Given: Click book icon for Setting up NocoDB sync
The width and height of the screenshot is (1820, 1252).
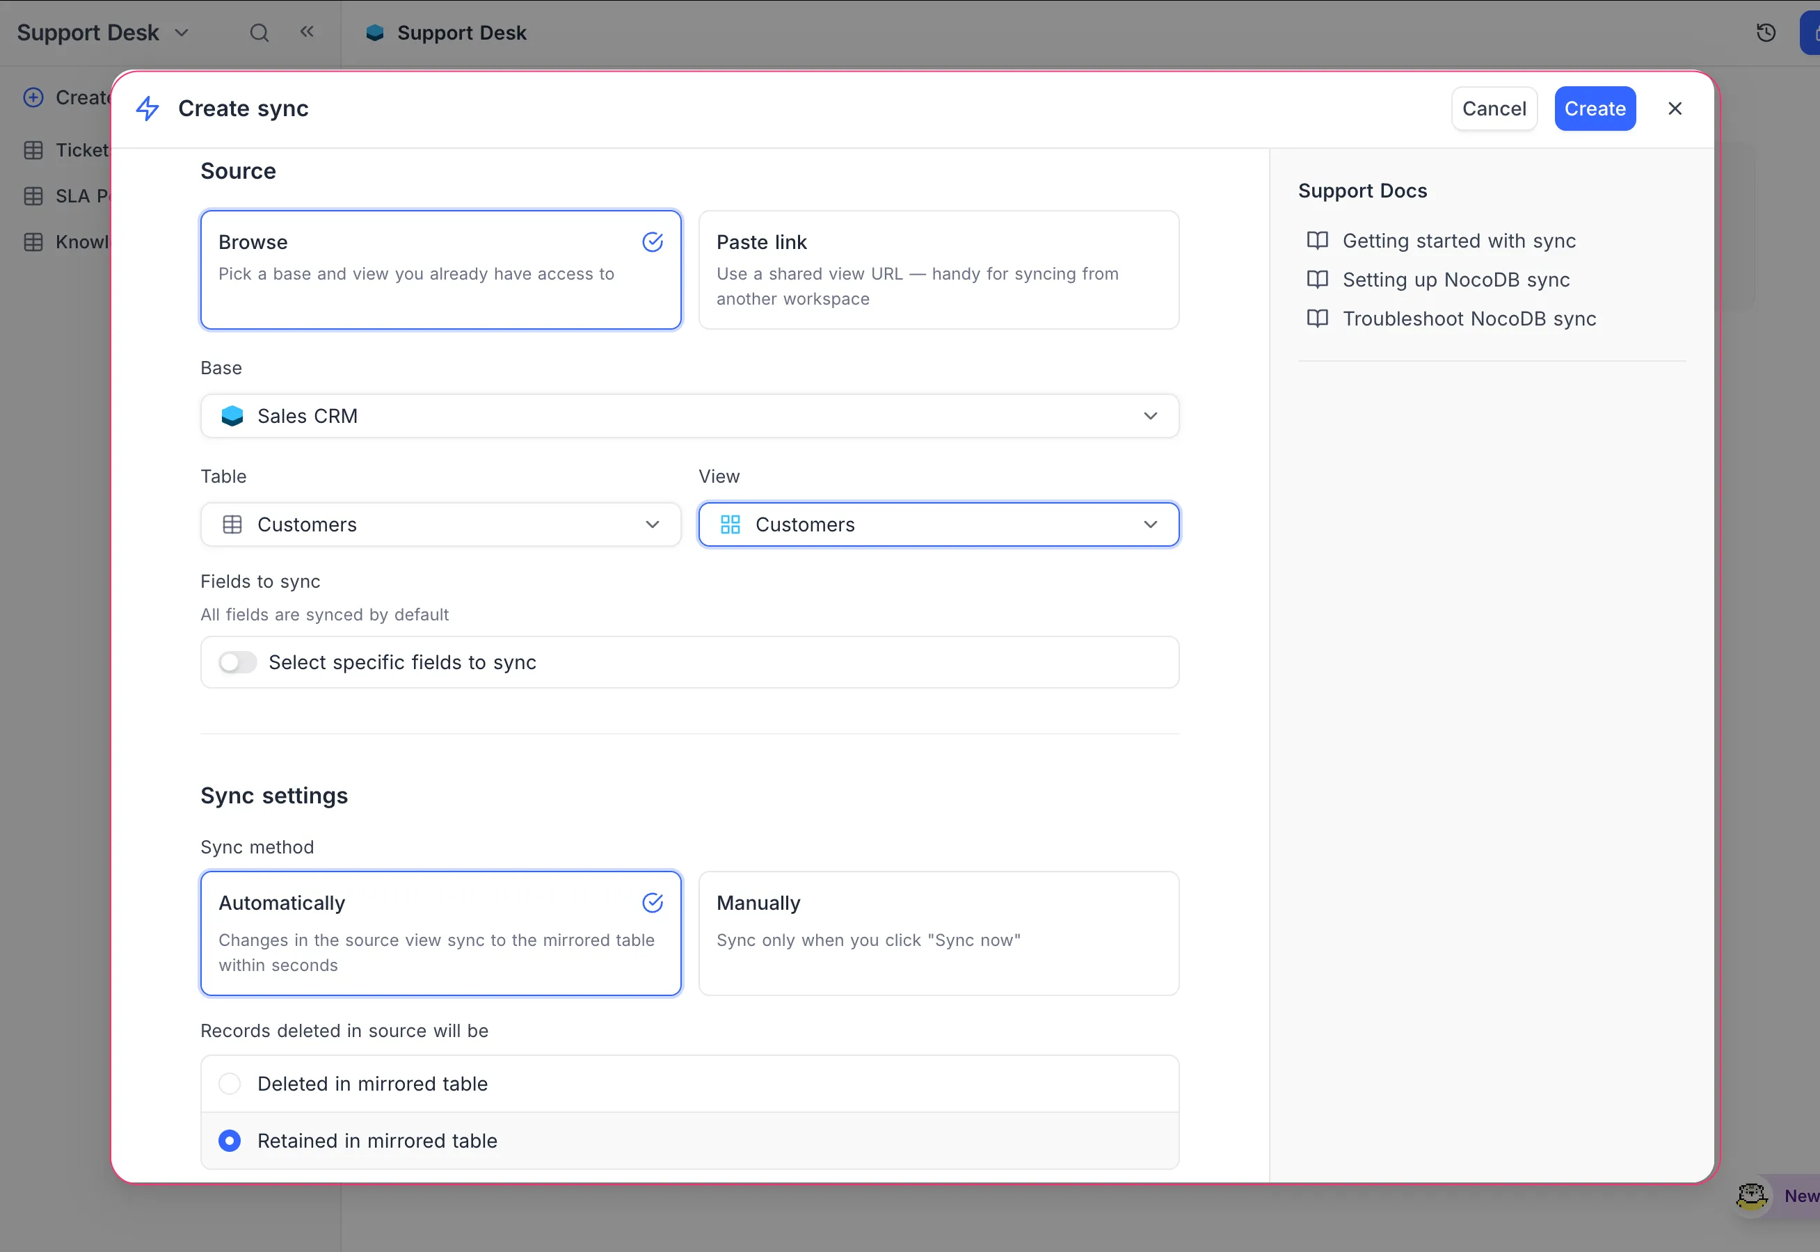Looking at the screenshot, I should click(1318, 280).
